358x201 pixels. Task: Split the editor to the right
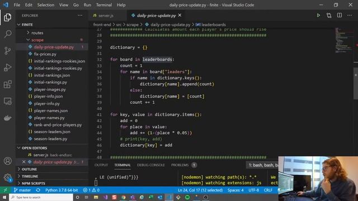(x=340, y=15)
